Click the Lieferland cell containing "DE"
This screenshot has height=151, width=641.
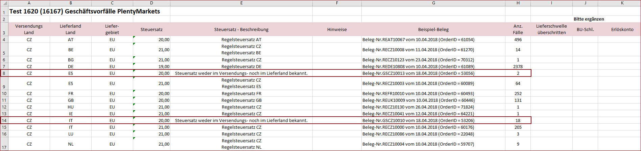(x=71, y=66)
